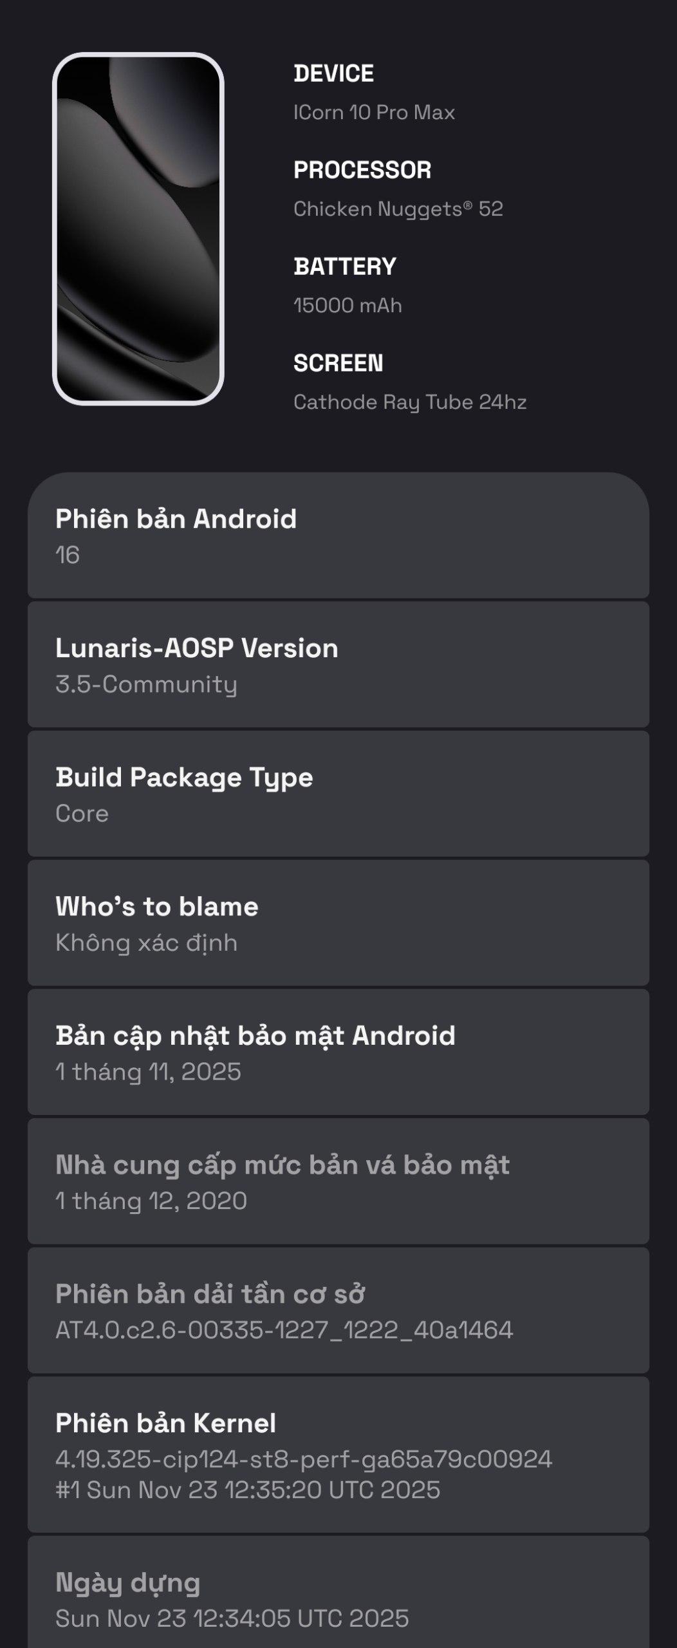Click the SCREEN heading label
This screenshot has width=677, height=1648.
point(338,363)
